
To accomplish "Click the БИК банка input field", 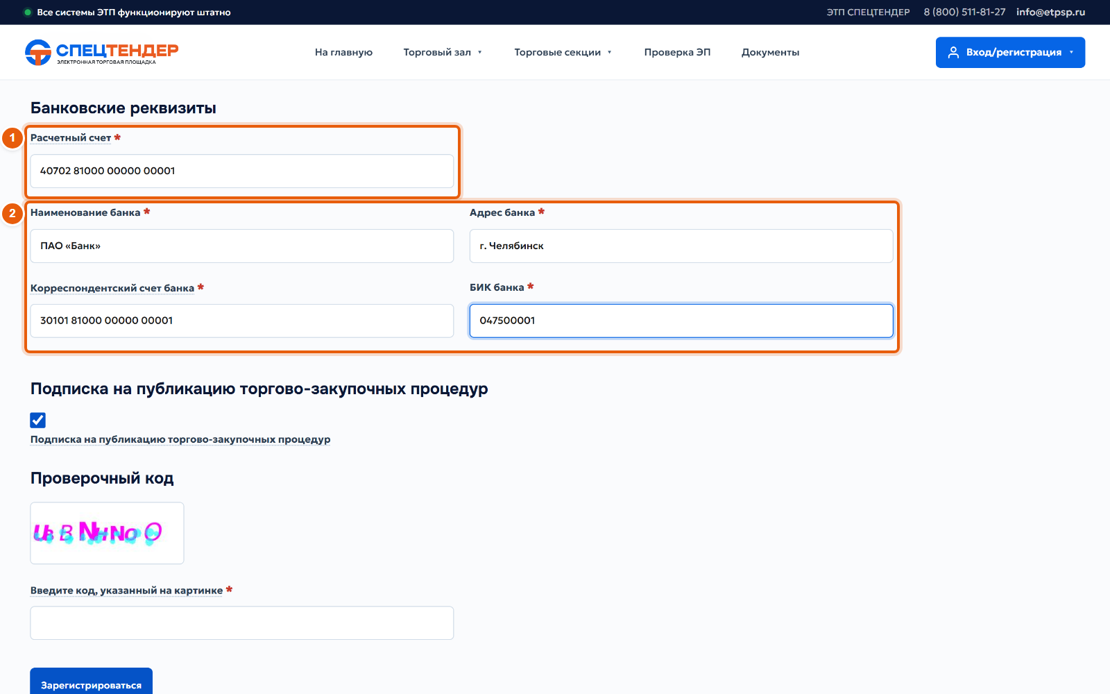I will point(681,321).
